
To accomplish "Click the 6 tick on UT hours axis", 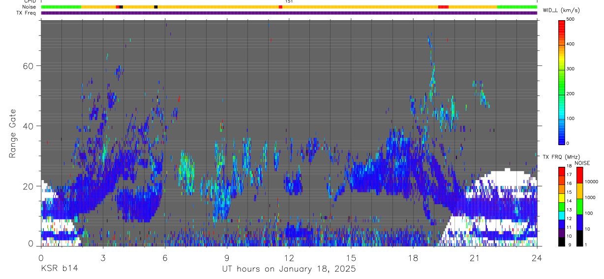I will 165,257.
